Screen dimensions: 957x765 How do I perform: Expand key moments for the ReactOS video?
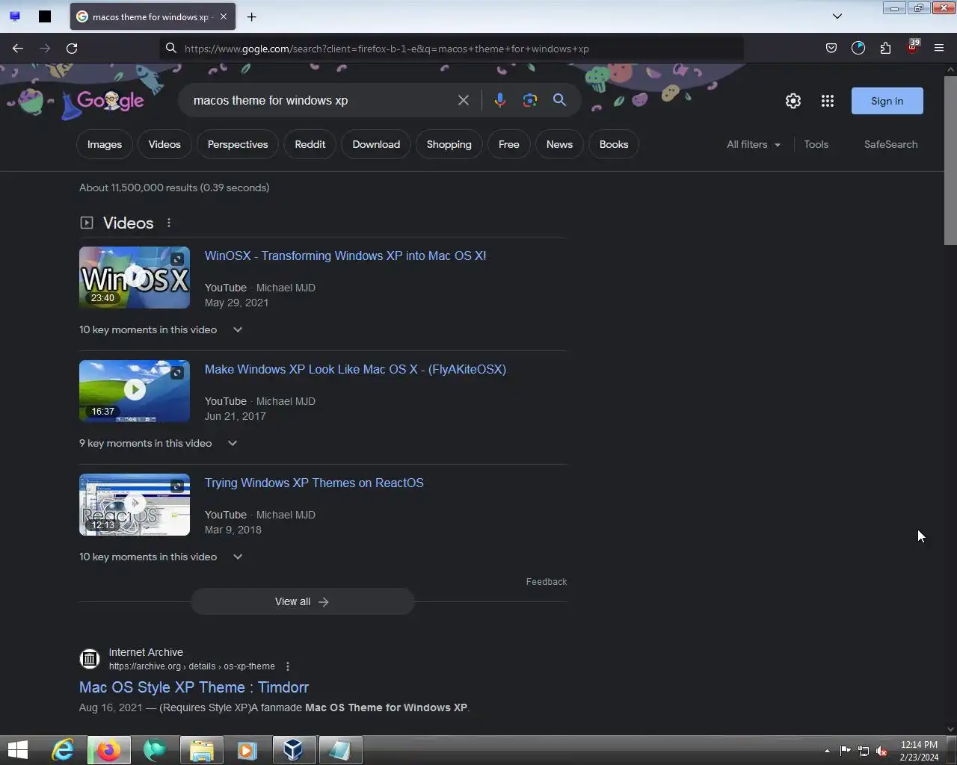click(238, 557)
